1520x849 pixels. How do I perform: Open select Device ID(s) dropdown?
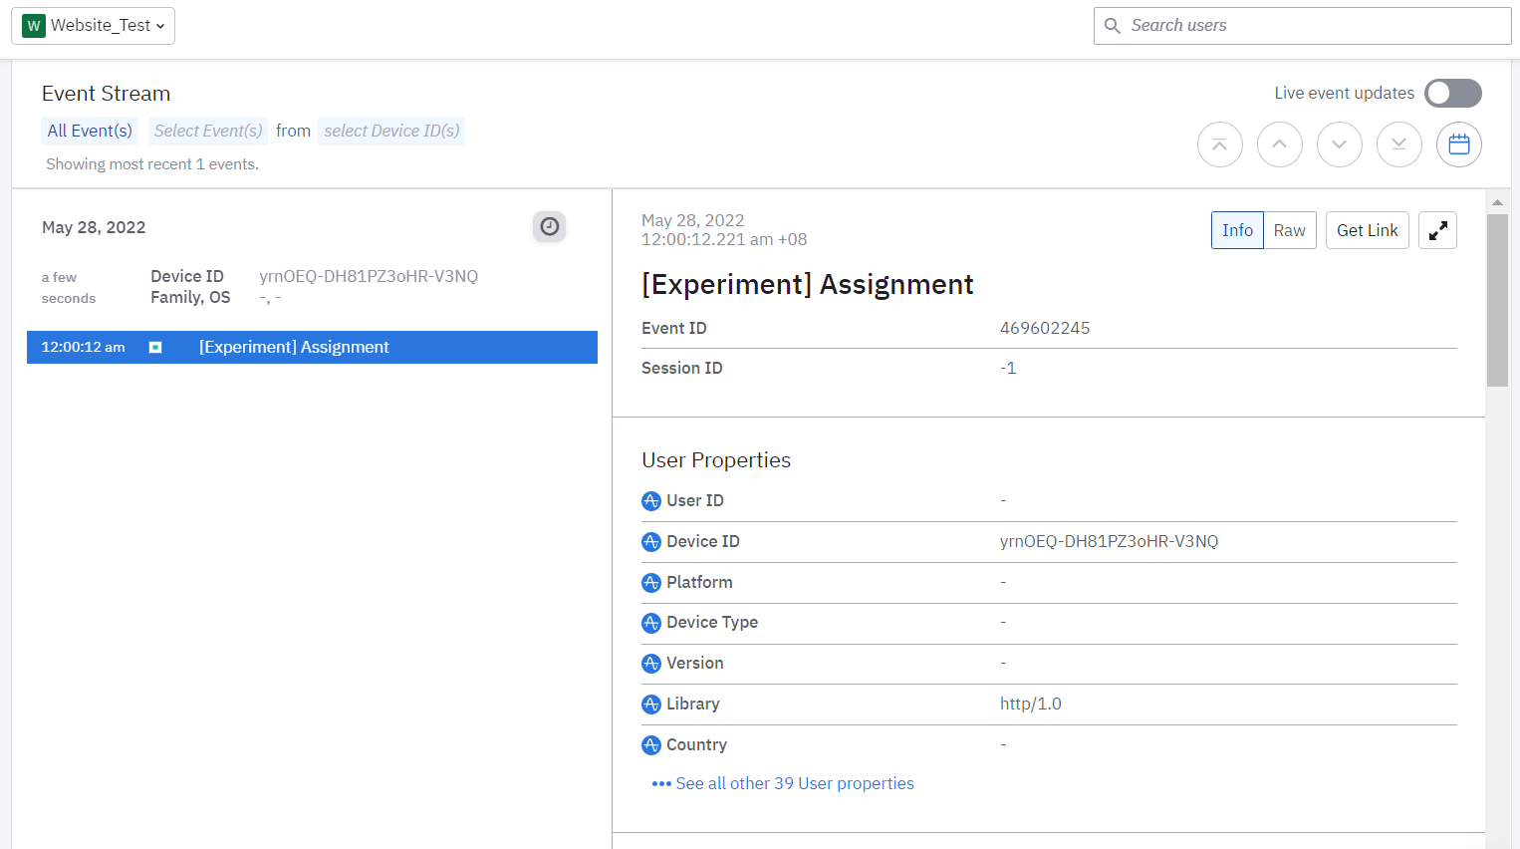tap(391, 132)
